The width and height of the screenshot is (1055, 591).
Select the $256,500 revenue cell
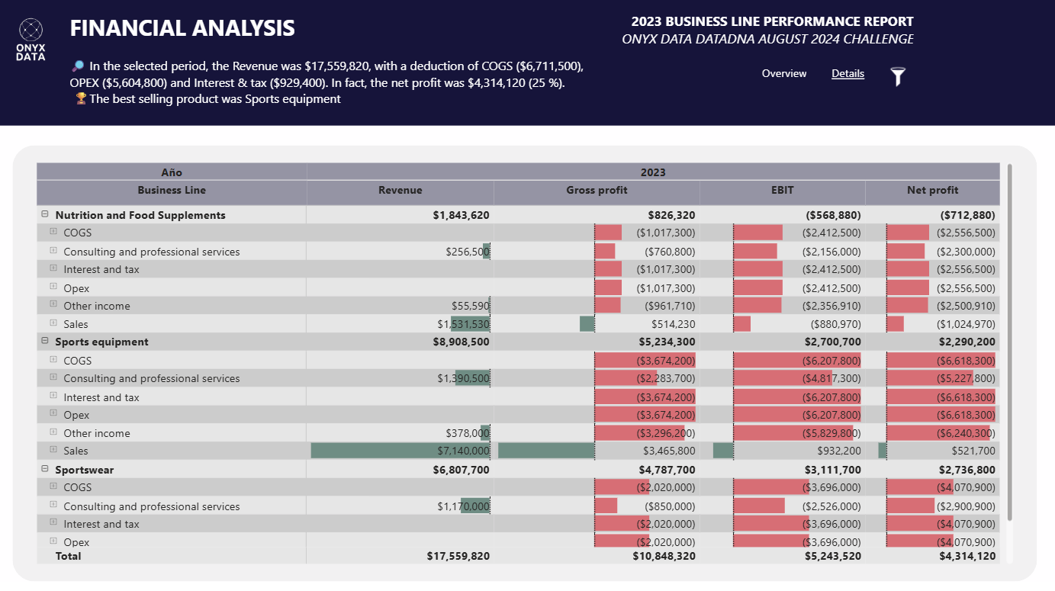point(400,252)
